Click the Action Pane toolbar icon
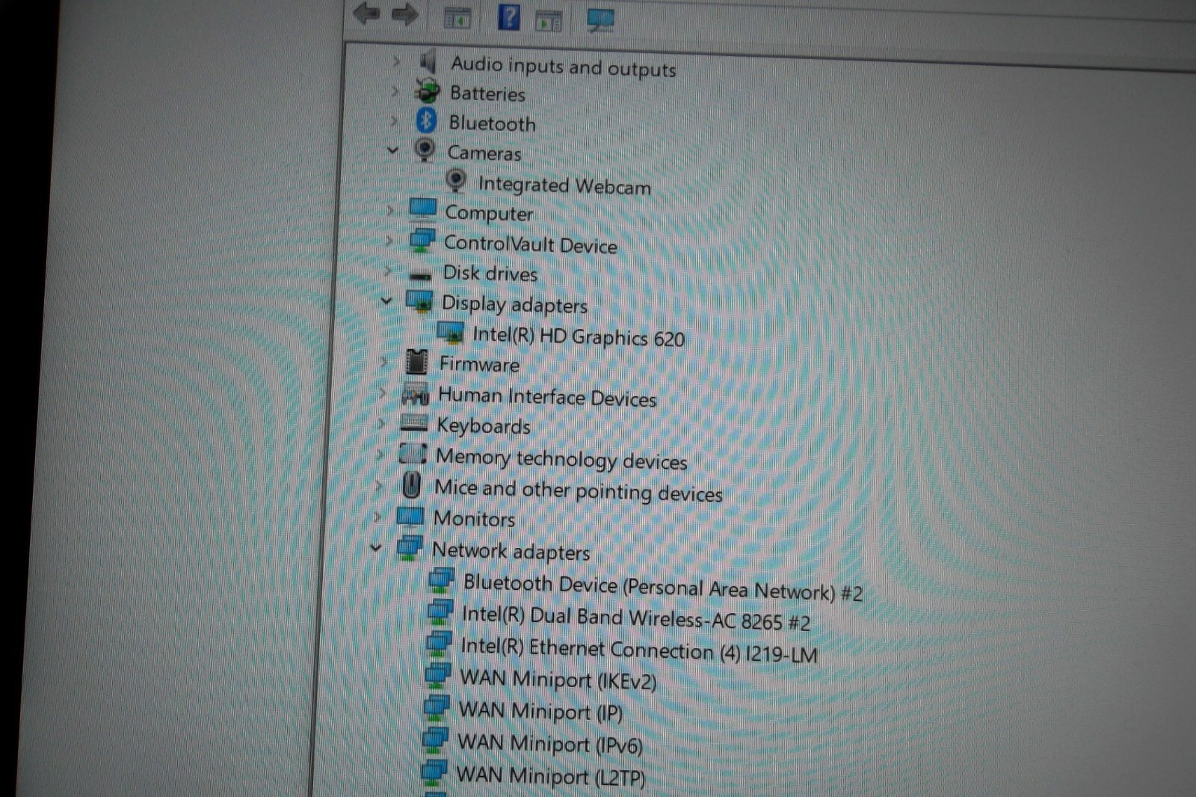 point(549,22)
